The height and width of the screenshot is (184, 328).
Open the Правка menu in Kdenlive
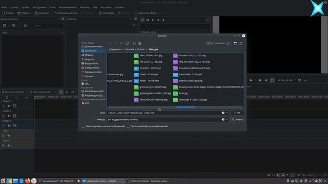pyautogui.click(x=14, y=7)
